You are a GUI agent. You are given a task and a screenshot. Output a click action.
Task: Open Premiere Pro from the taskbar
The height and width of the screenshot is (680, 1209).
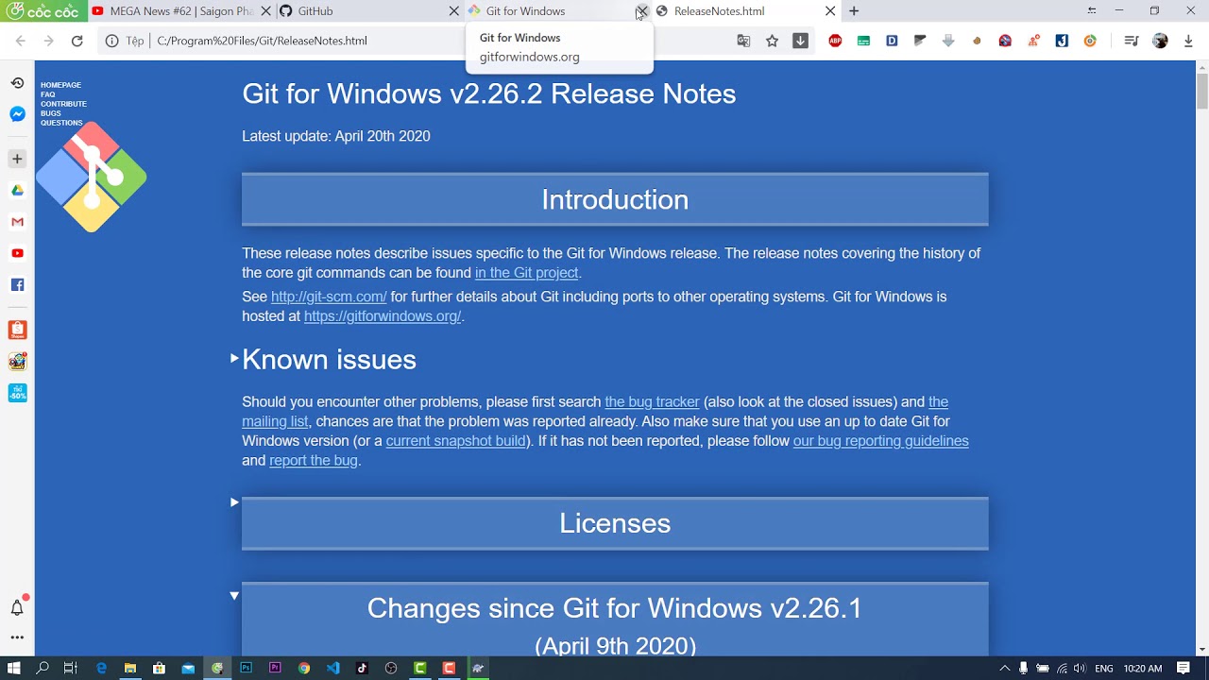[x=275, y=668]
